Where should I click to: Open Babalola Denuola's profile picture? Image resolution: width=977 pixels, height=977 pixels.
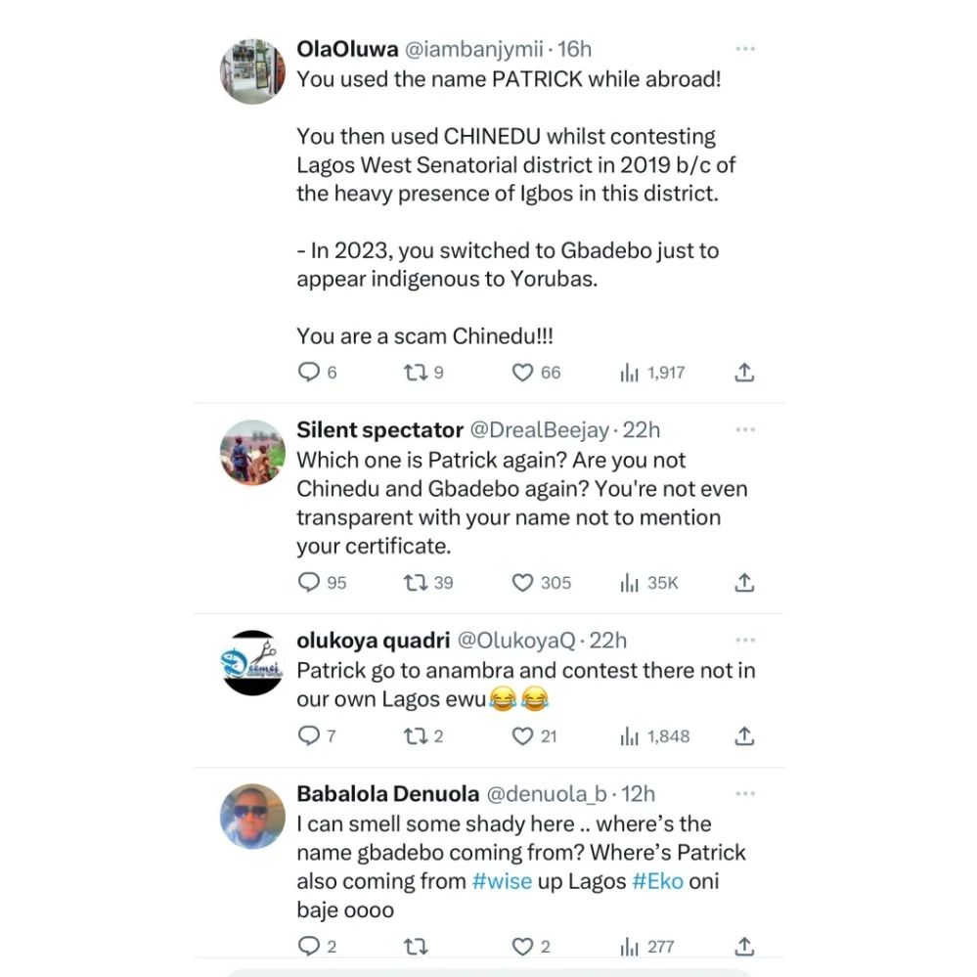click(252, 816)
